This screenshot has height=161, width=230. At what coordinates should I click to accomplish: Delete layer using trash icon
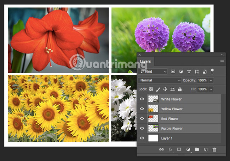coord(214,150)
